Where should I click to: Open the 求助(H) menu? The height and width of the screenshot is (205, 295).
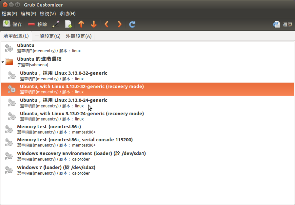(x=67, y=14)
